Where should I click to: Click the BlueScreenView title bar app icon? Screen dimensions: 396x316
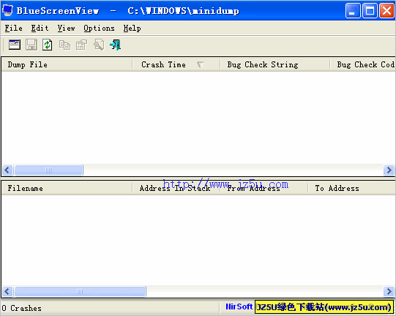pos(7,10)
